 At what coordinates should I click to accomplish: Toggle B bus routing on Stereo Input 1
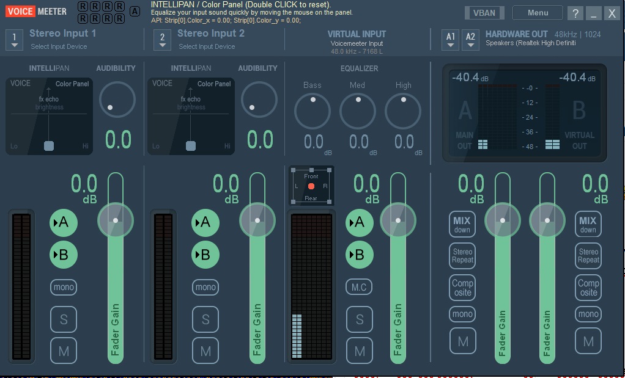[64, 255]
